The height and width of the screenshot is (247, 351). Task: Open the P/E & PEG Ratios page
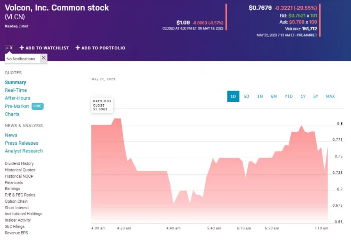tap(19, 195)
